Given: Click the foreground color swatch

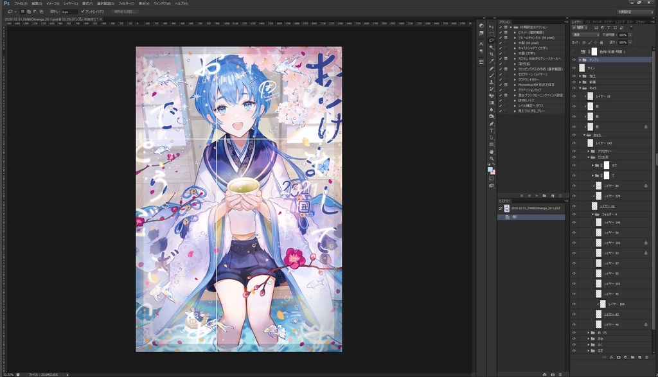Looking at the screenshot, I should tap(490, 170).
